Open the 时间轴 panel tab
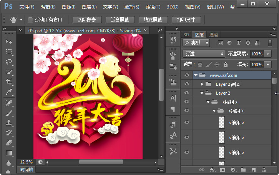This screenshot has width=279, height=175. click(27, 170)
